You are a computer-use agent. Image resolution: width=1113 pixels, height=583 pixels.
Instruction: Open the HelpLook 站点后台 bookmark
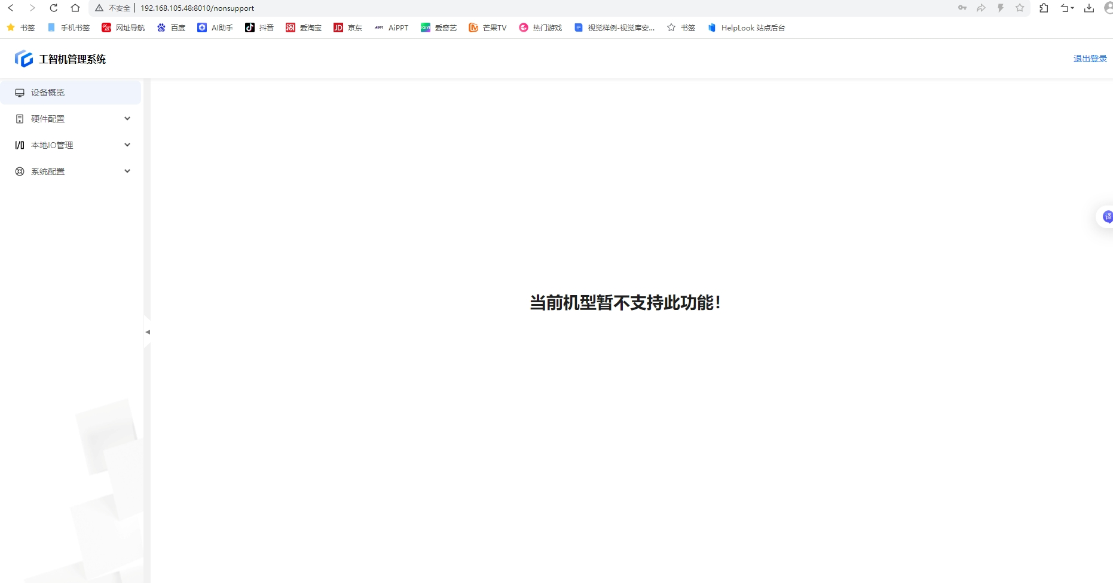746,27
